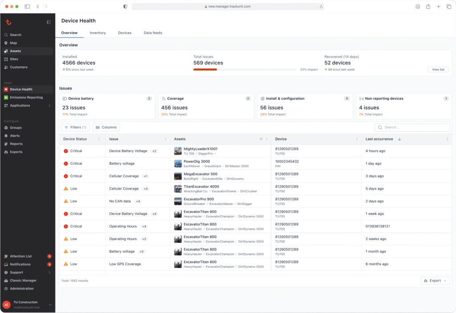Click the browser share icon
This screenshot has width=456, height=313.
(x=428, y=6)
